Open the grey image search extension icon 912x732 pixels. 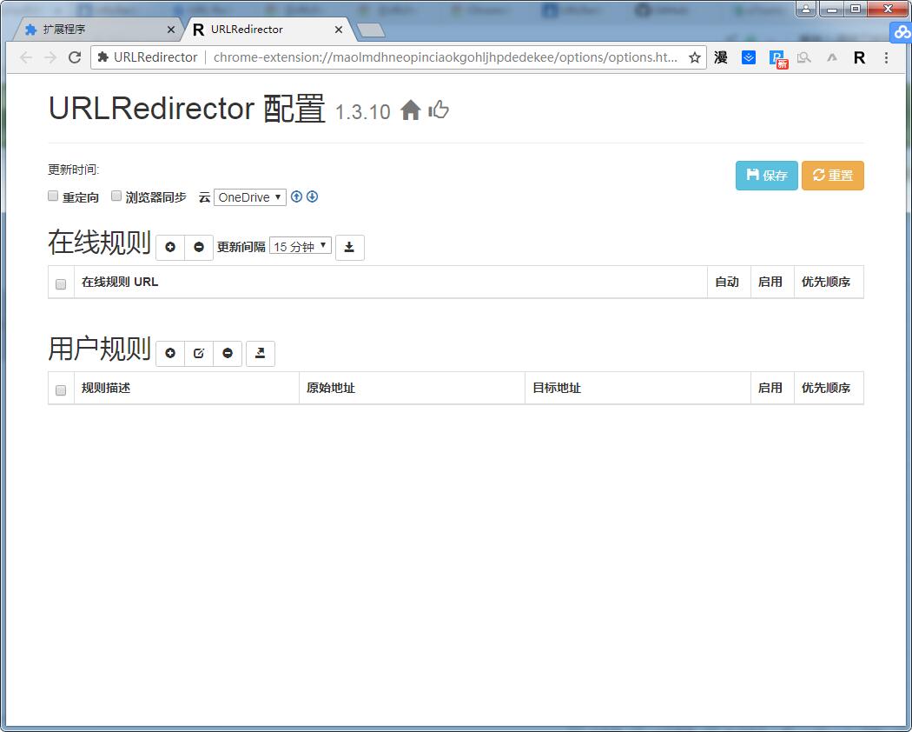803,57
